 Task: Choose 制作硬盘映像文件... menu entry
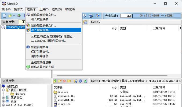[x=53, y=25]
